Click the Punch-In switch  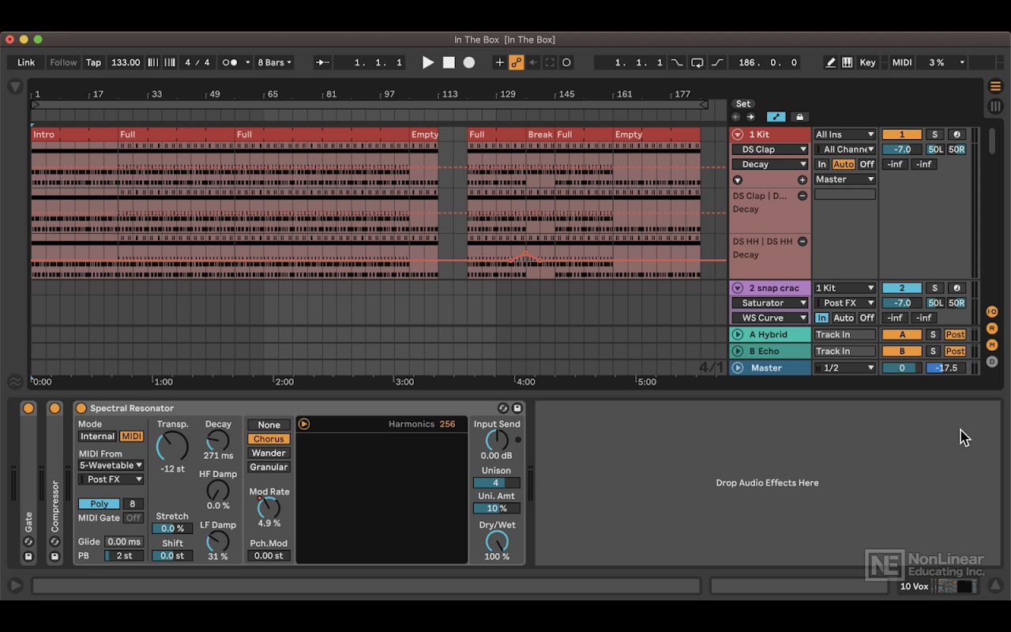coord(677,62)
